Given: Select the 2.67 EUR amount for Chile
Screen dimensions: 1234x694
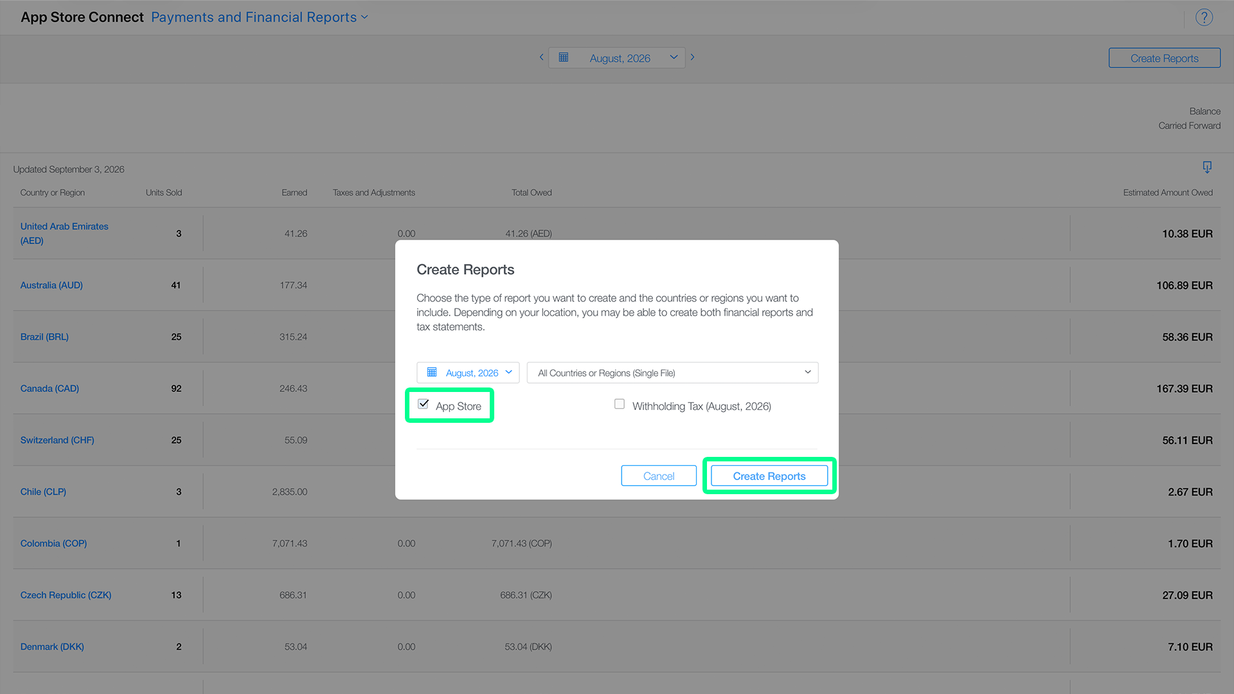Looking at the screenshot, I should click(1190, 492).
